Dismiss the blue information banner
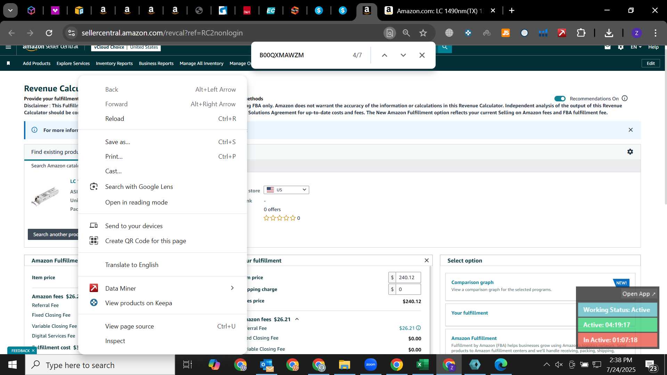The width and height of the screenshot is (667, 375). [631, 130]
